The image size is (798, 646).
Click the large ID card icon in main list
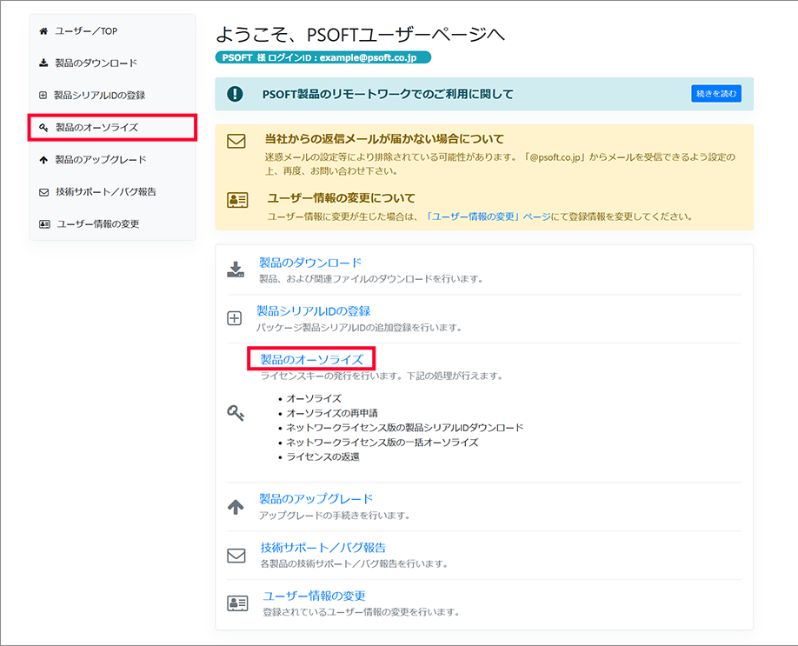pos(237,603)
